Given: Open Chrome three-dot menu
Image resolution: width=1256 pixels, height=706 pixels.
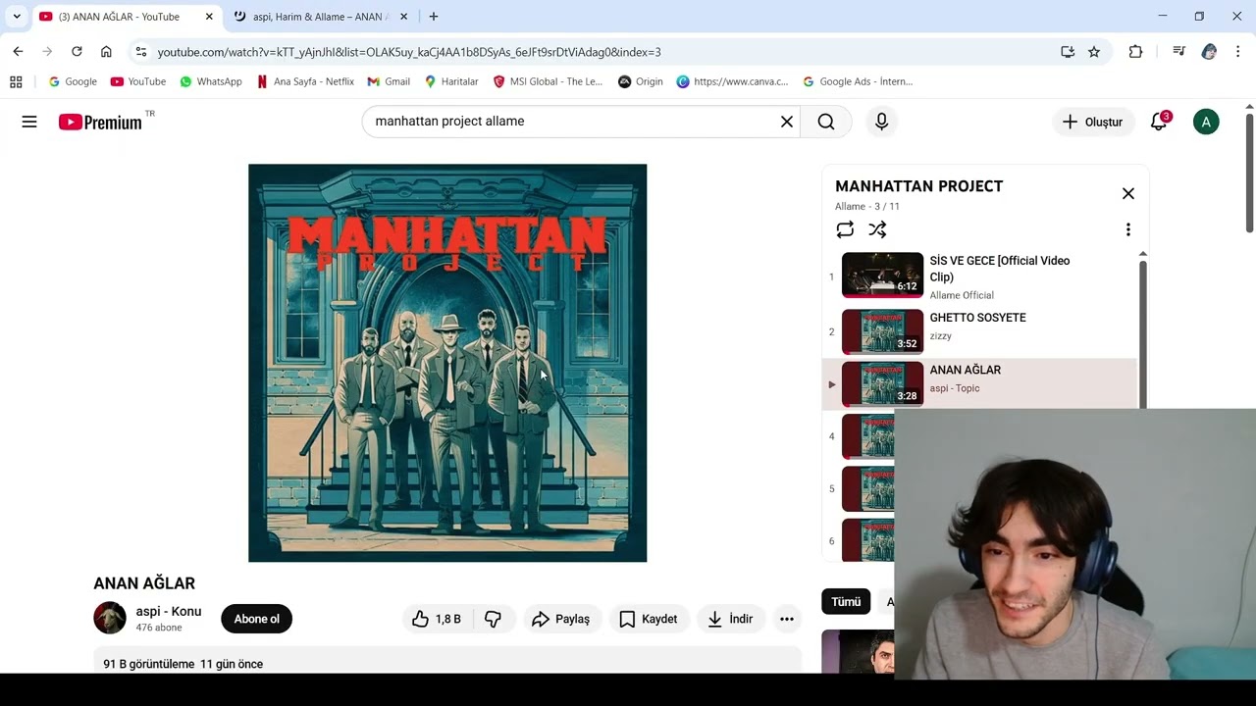Looking at the screenshot, I should point(1238,52).
